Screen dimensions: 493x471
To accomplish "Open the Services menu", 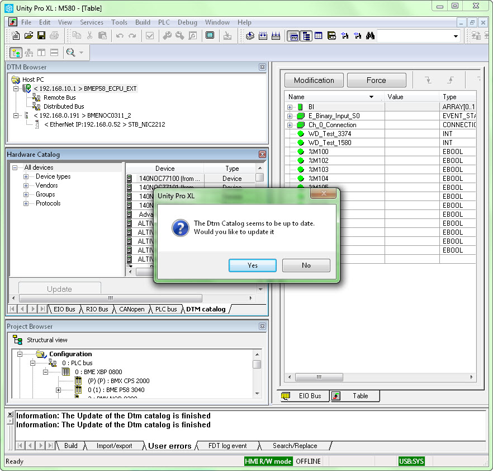I will coord(92,22).
